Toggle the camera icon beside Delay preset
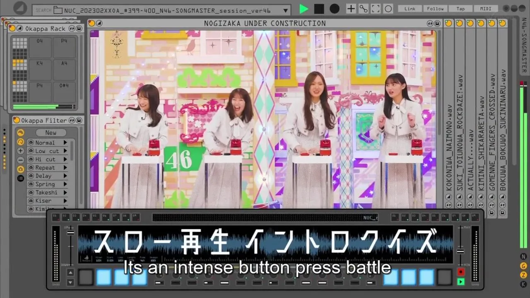Screen dimensions: 530x298 tap(31, 176)
